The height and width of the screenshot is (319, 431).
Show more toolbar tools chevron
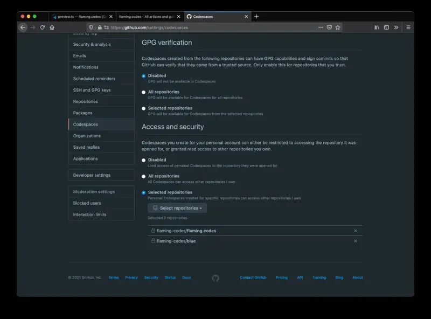point(396,27)
